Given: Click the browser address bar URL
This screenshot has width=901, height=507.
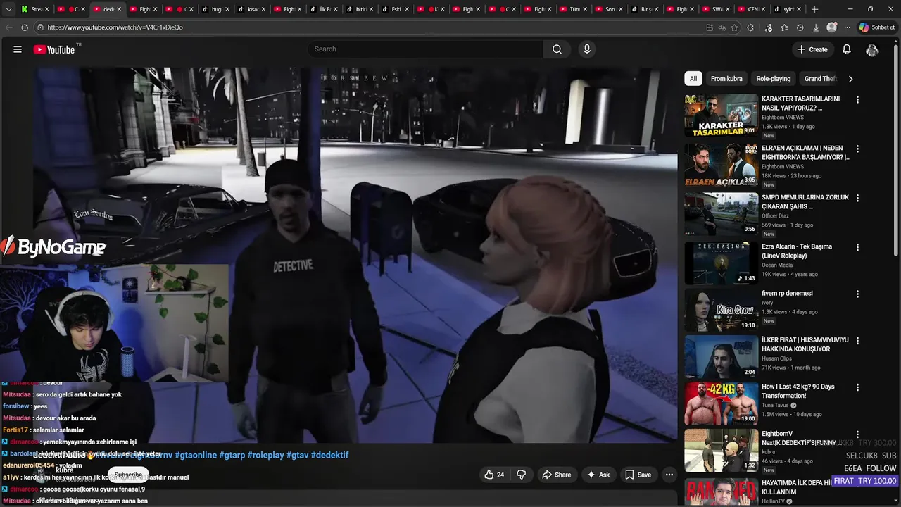Looking at the screenshot, I should pos(115,27).
